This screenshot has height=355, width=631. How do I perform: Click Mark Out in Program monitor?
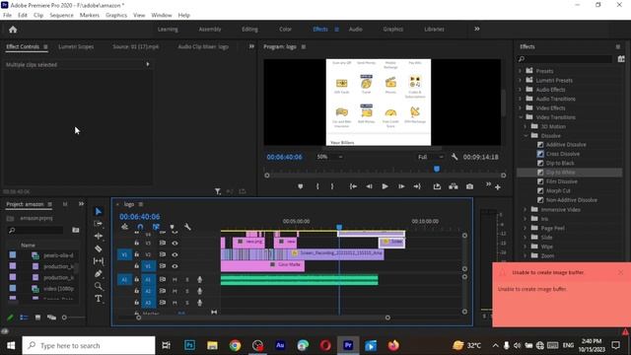coord(332,186)
